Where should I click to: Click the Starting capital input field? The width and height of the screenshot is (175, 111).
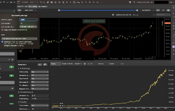coord(28,20)
